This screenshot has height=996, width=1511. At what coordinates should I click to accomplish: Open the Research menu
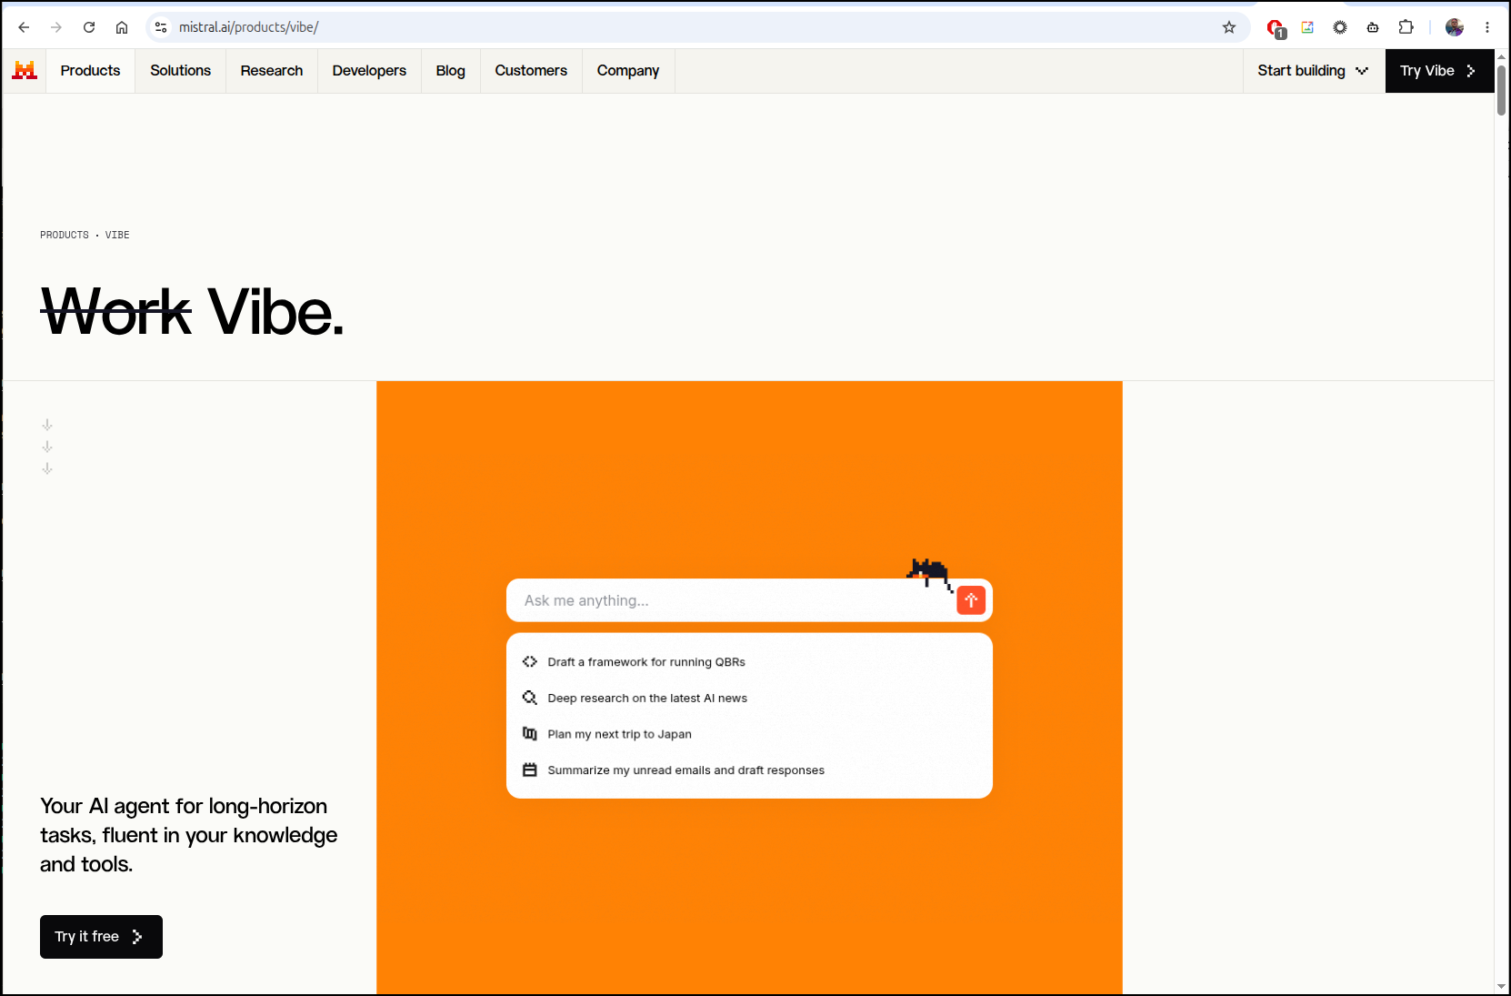pos(272,71)
